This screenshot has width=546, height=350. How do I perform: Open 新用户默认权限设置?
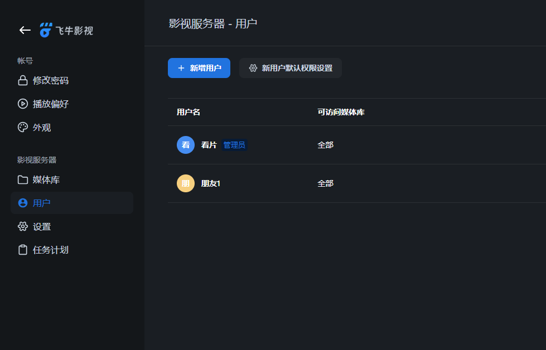tap(290, 67)
